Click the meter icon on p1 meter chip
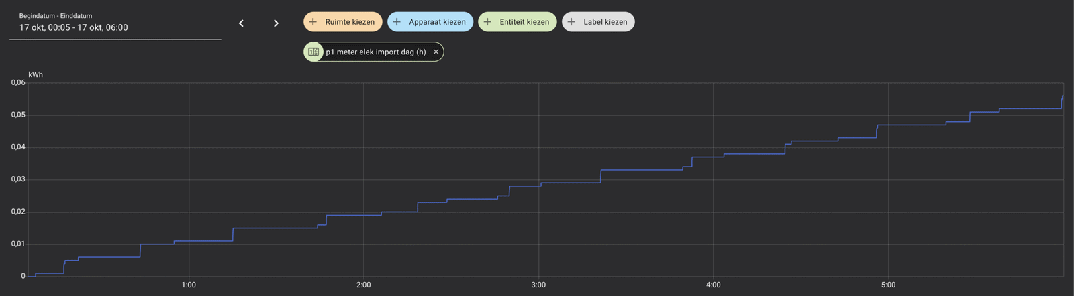Viewport: 1074px width, 296px height. [313, 52]
